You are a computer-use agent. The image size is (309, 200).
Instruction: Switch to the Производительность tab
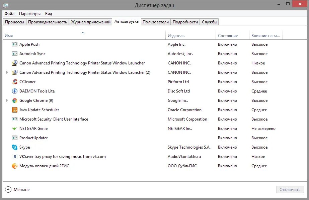pos(48,22)
